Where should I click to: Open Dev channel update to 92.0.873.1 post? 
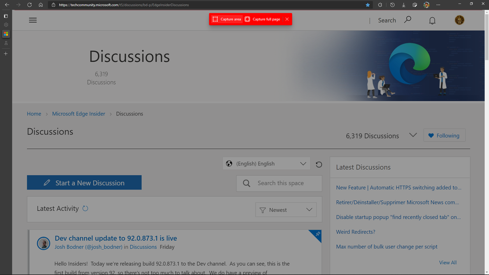coord(116,238)
